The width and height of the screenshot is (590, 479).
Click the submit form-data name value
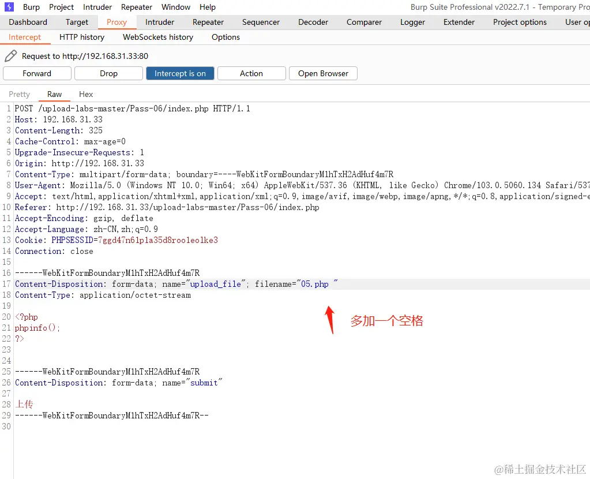point(204,383)
